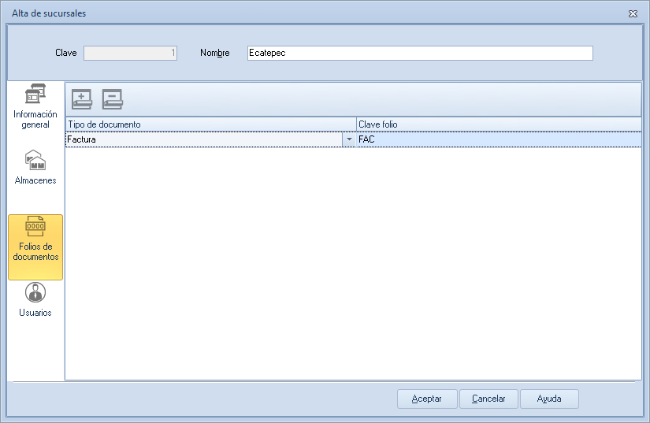Image resolution: width=650 pixels, height=423 pixels.
Task: Remove the selected folio row with the minus icon
Action: click(x=113, y=99)
